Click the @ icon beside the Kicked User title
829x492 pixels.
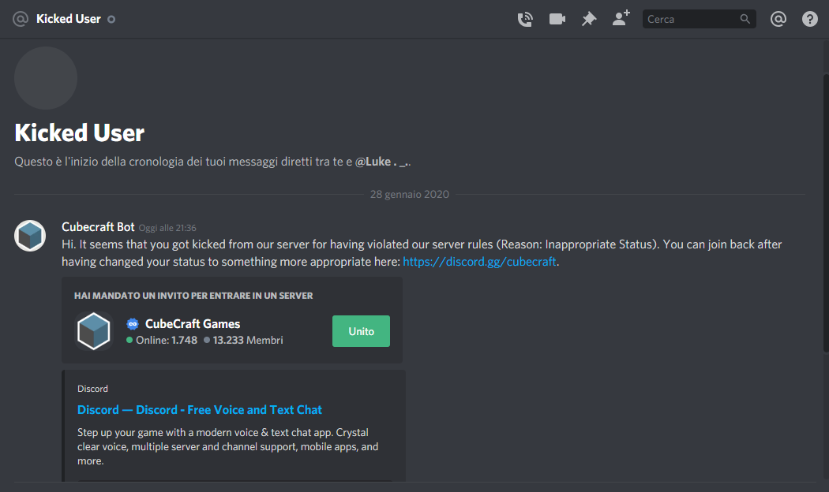pos(20,20)
